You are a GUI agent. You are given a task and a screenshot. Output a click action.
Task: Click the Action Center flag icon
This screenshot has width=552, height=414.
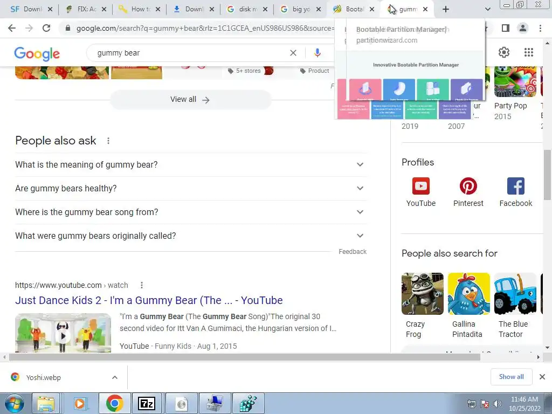tap(485, 404)
